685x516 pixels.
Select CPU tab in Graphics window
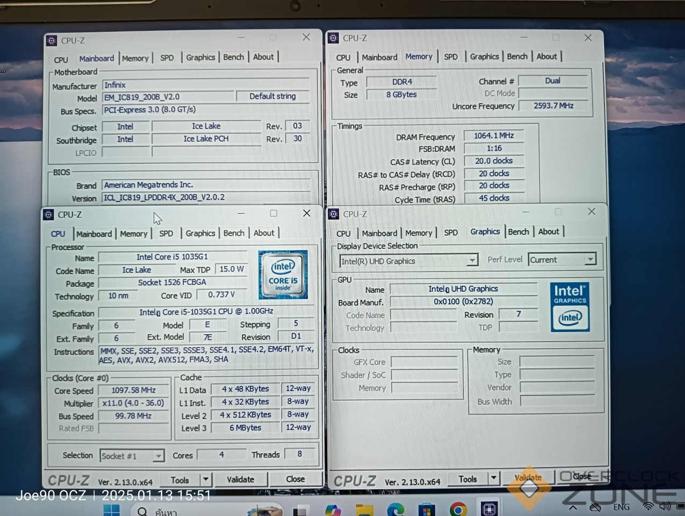click(343, 233)
